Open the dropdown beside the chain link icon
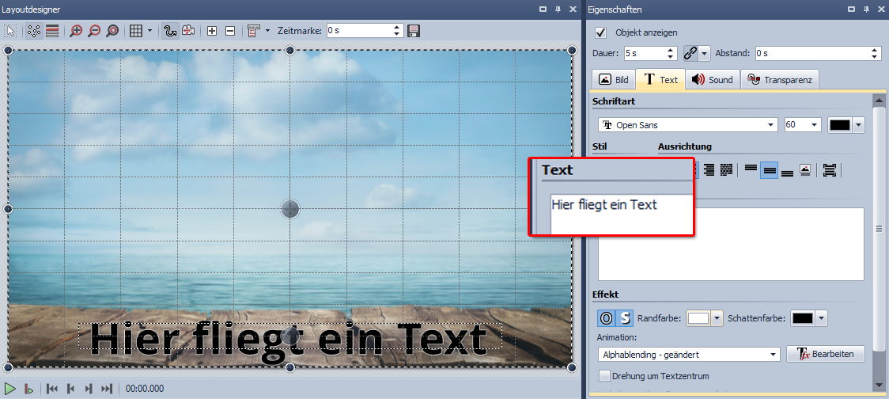Screen dimensions: 889x399 [x=704, y=53]
